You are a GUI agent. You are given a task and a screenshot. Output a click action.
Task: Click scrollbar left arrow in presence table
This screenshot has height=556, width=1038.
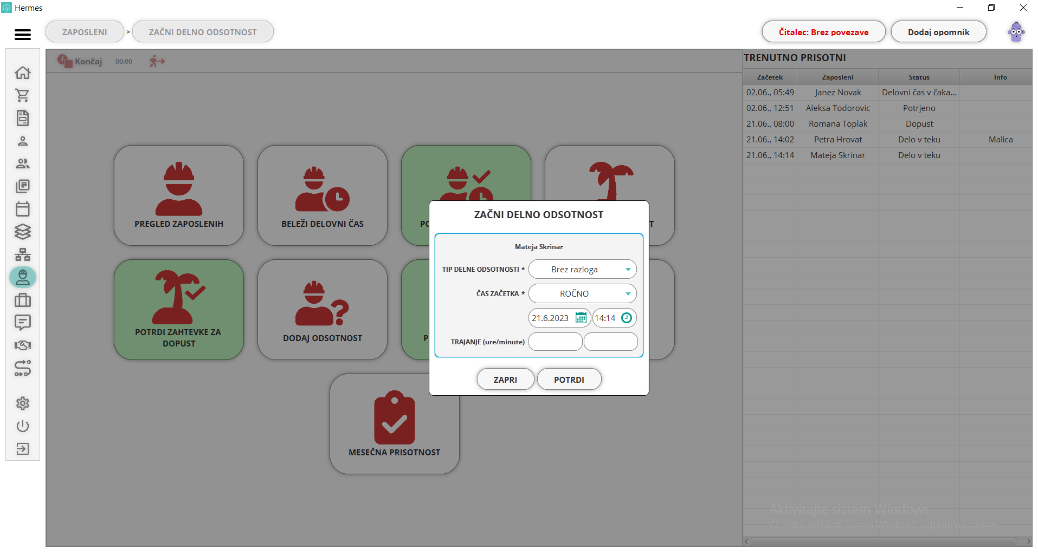coord(747,541)
